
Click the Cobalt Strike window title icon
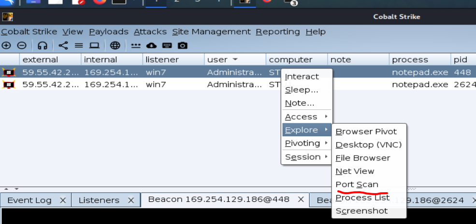[x=7, y=17]
